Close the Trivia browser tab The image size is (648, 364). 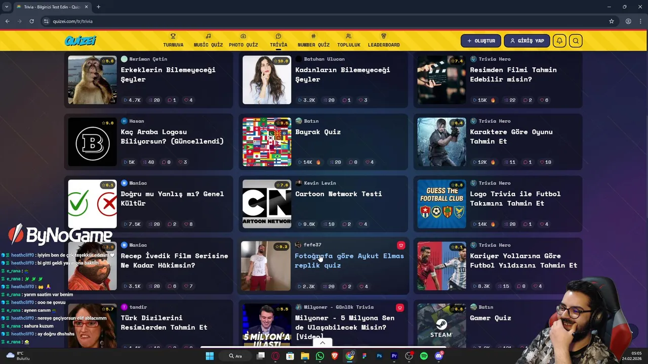(x=86, y=7)
